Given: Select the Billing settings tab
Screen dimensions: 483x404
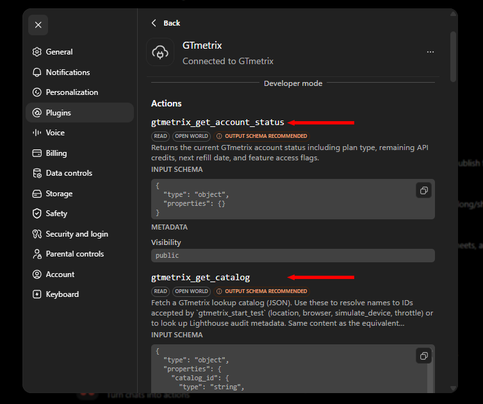Looking at the screenshot, I should click(79, 153).
